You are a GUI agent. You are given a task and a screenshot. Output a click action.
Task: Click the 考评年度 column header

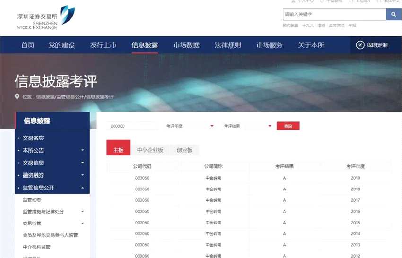click(355, 166)
